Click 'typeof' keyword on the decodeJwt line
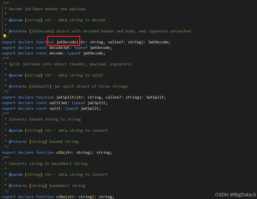The image size is (257, 199). [81, 48]
